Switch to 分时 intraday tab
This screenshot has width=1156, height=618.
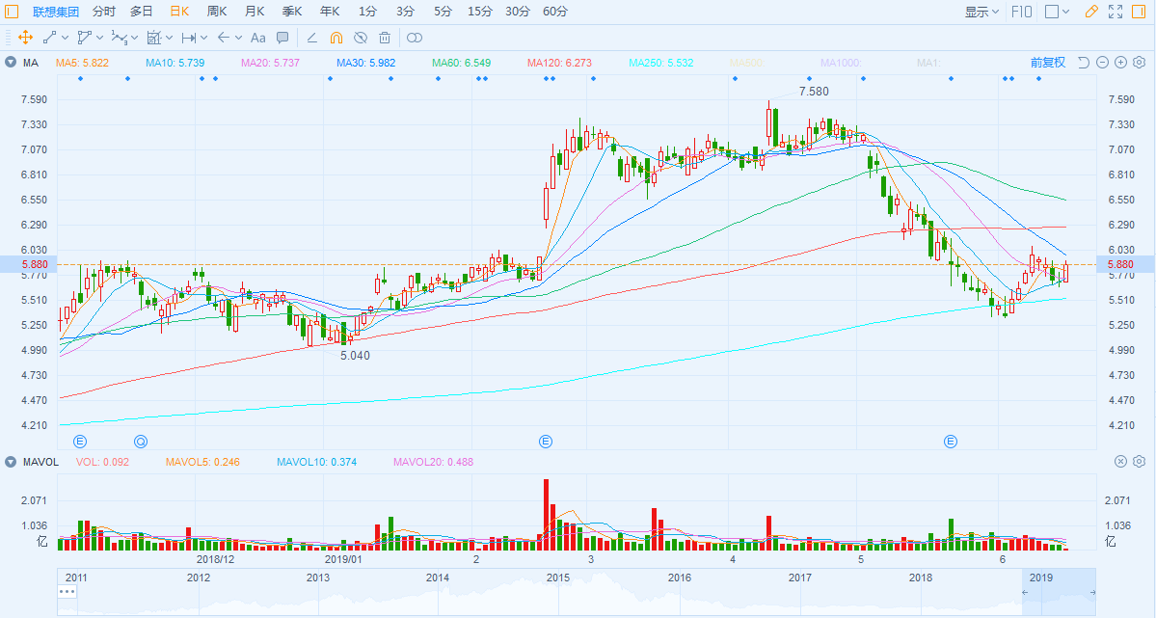coord(104,12)
